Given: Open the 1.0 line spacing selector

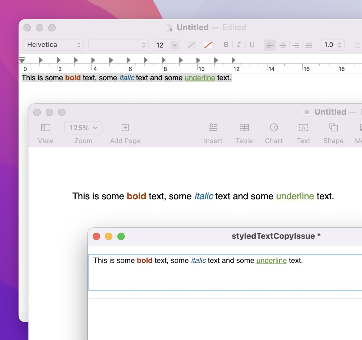Looking at the screenshot, I should (332, 45).
